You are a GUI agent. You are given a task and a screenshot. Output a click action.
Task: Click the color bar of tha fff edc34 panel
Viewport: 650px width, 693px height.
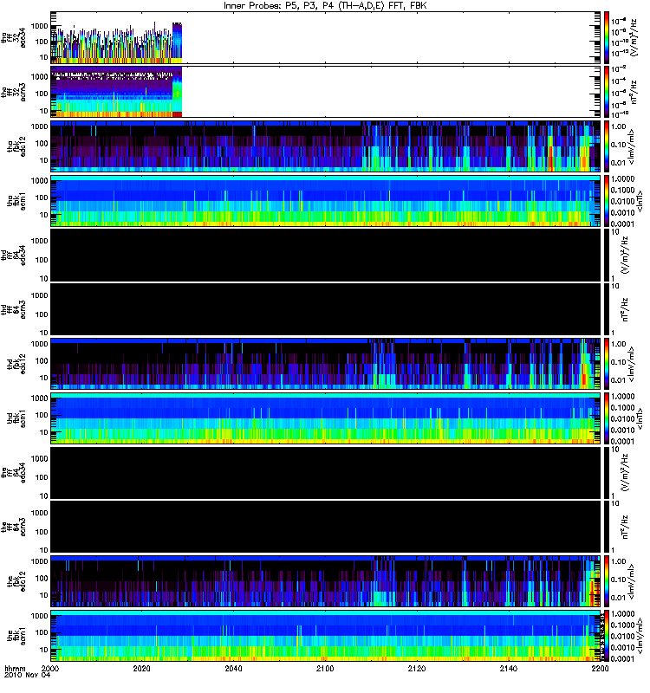click(607, 37)
